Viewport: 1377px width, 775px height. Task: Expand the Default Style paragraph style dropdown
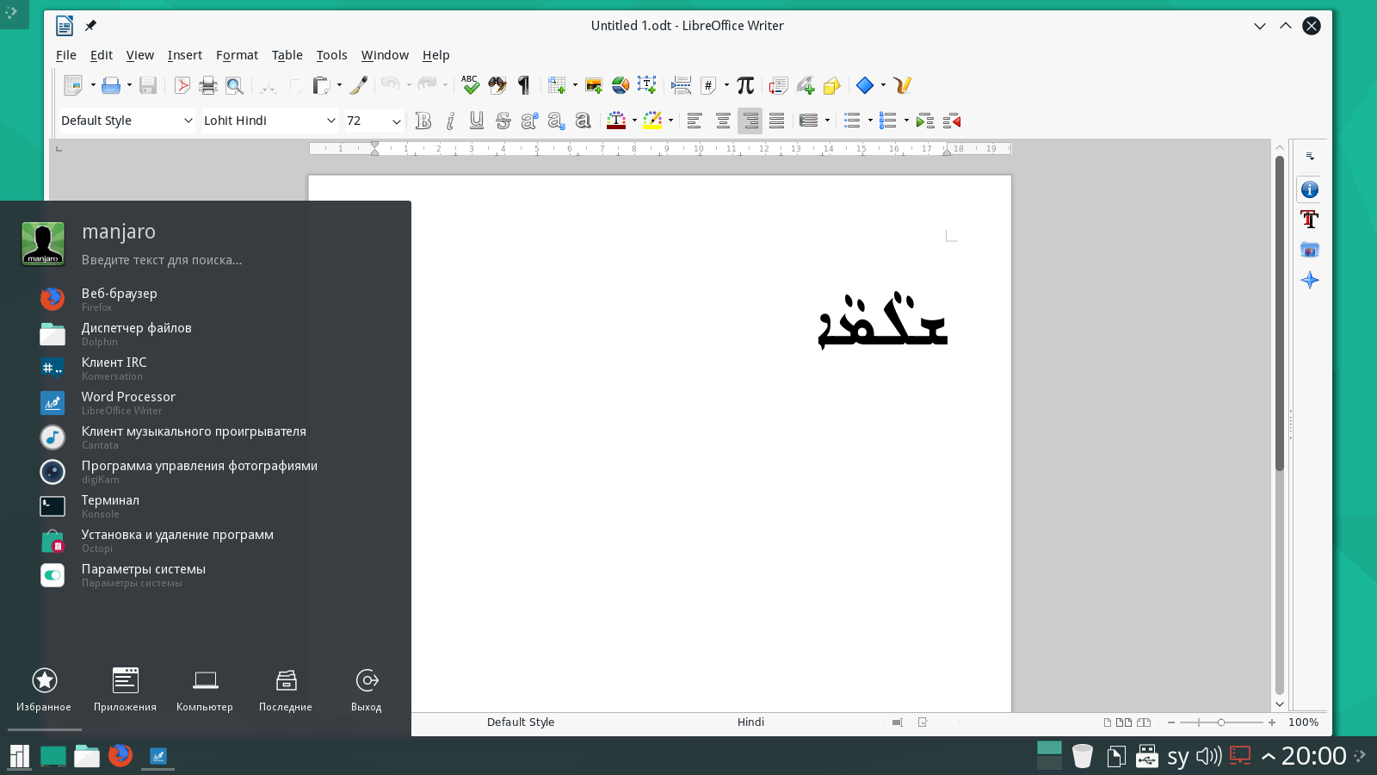click(188, 121)
